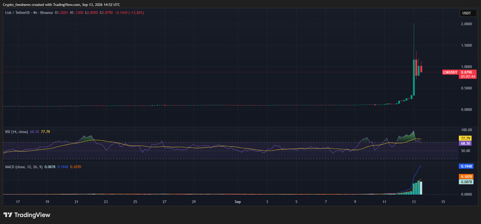Click date 15 on the time axis
The image size is (481, 224).
coord(443,202)
